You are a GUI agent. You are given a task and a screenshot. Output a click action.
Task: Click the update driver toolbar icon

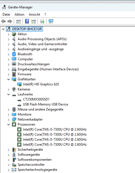42,21
